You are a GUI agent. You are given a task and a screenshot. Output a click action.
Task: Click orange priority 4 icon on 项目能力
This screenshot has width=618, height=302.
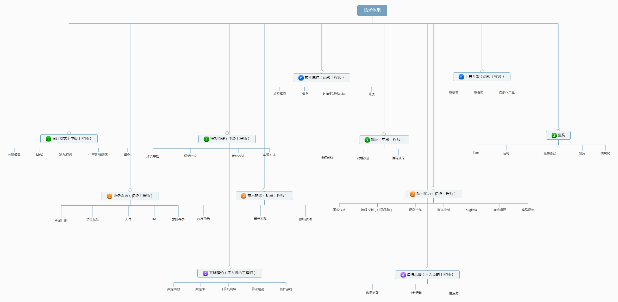[x=413, y=194]
